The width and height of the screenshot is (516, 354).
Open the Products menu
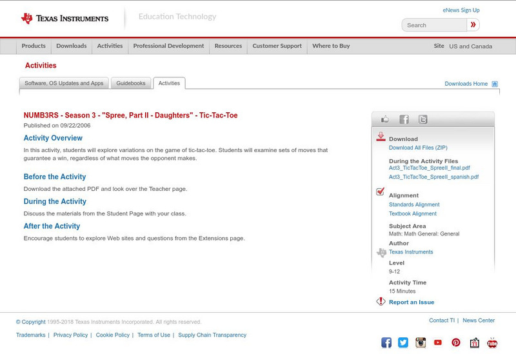pyautogui.click(x=34, y=46)
